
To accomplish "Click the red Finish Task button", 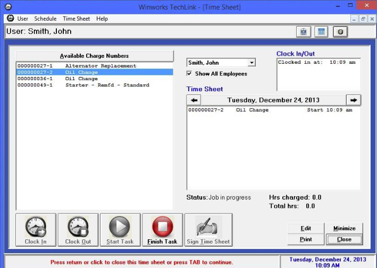I will pyautogui.click(x=163, y=230).
